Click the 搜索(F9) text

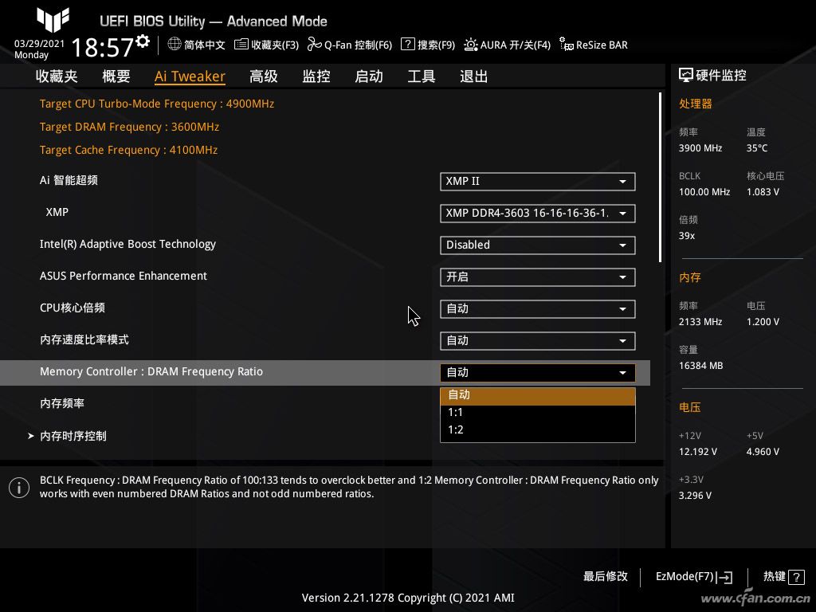436,45
